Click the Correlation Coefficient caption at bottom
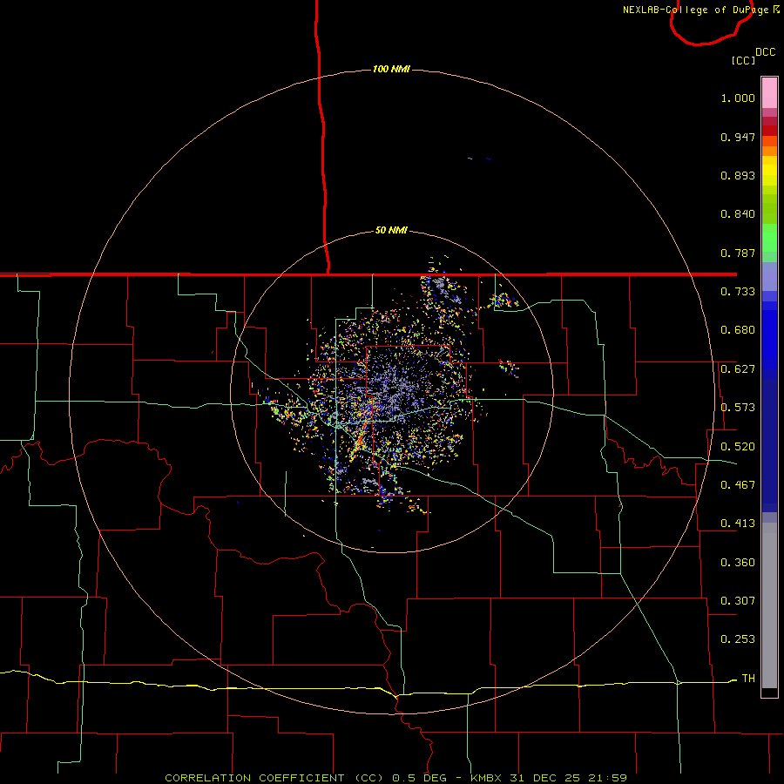This screenshot has height=784, width=784. (395, 778)
